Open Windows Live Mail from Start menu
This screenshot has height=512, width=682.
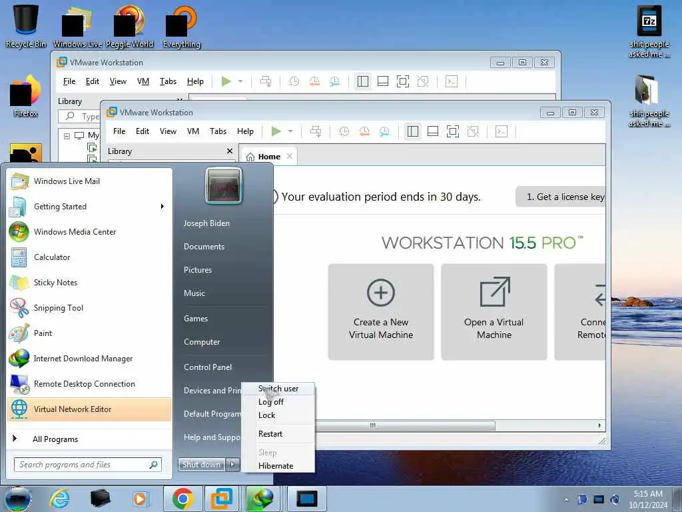[89, 181]
